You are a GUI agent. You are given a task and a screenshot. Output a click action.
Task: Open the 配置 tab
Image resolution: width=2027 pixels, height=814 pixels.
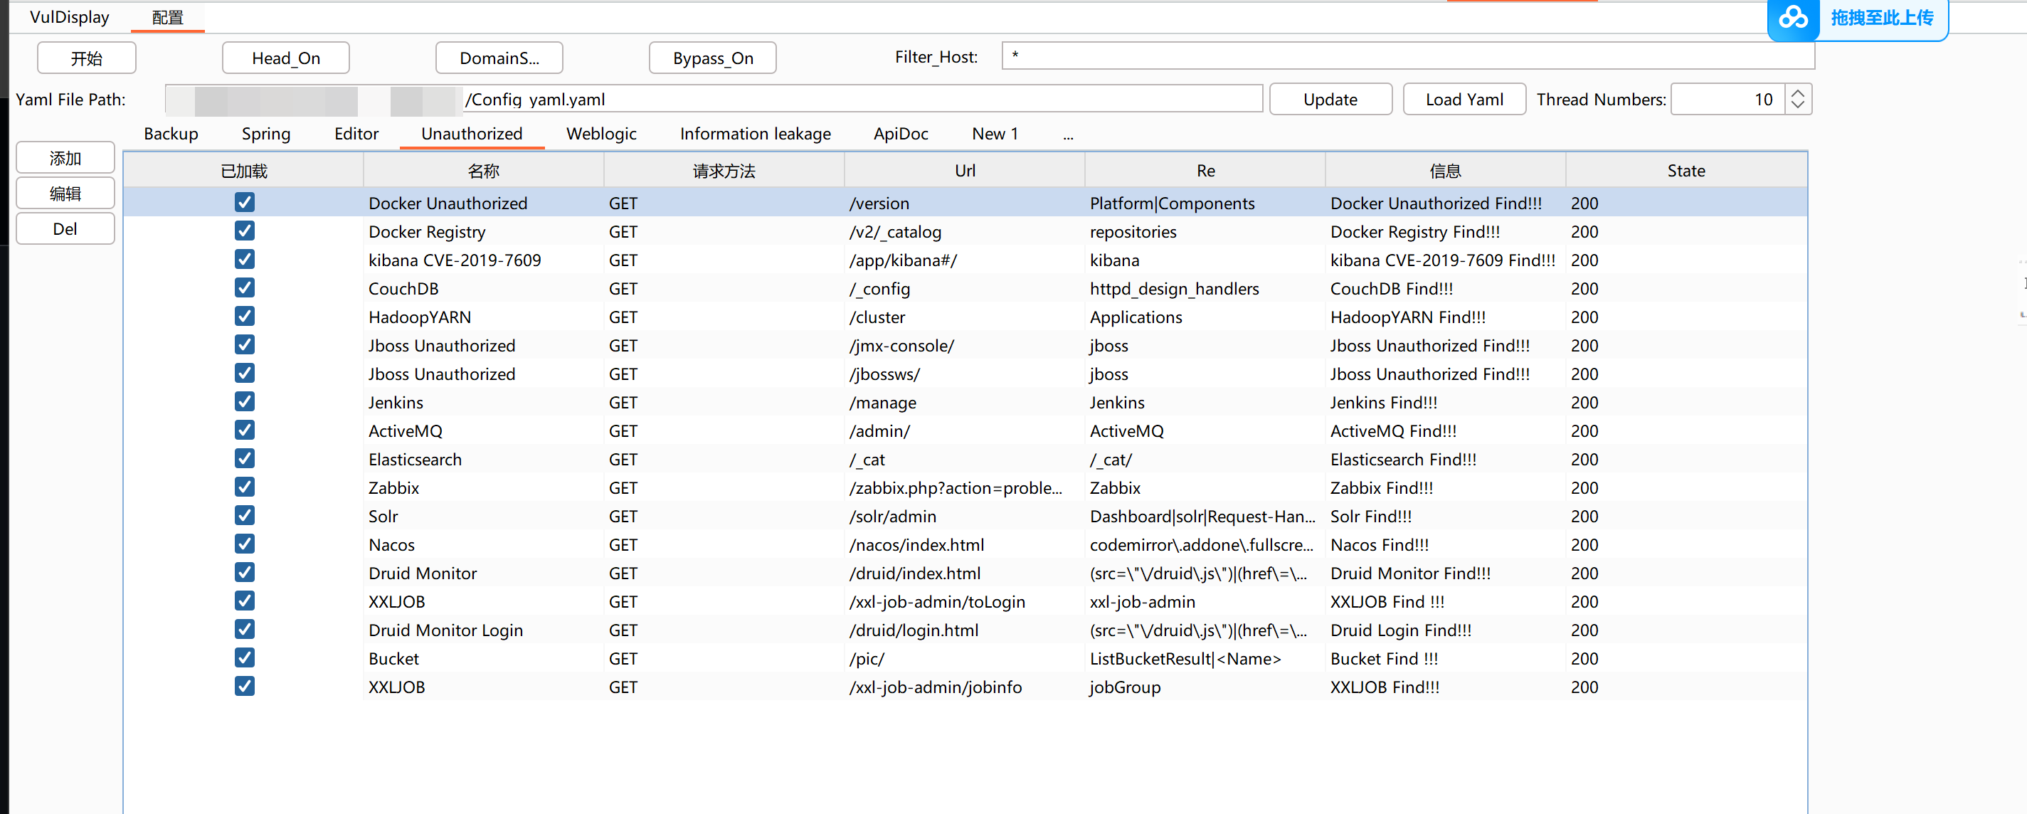[x=168, y=16]
